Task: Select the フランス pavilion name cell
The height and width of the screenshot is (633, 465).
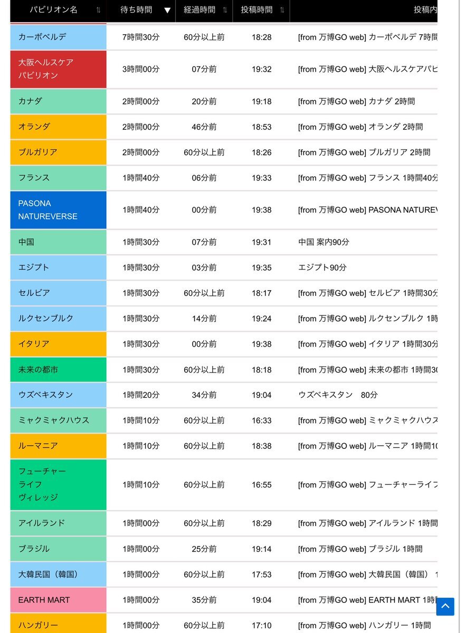Action: [x=58, y=178]
